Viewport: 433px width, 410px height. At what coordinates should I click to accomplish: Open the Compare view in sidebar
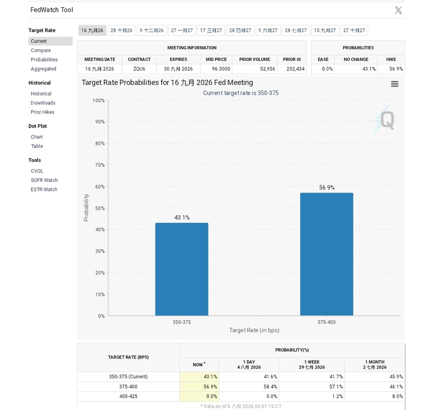pyautogui.click(x=41, y=50)
